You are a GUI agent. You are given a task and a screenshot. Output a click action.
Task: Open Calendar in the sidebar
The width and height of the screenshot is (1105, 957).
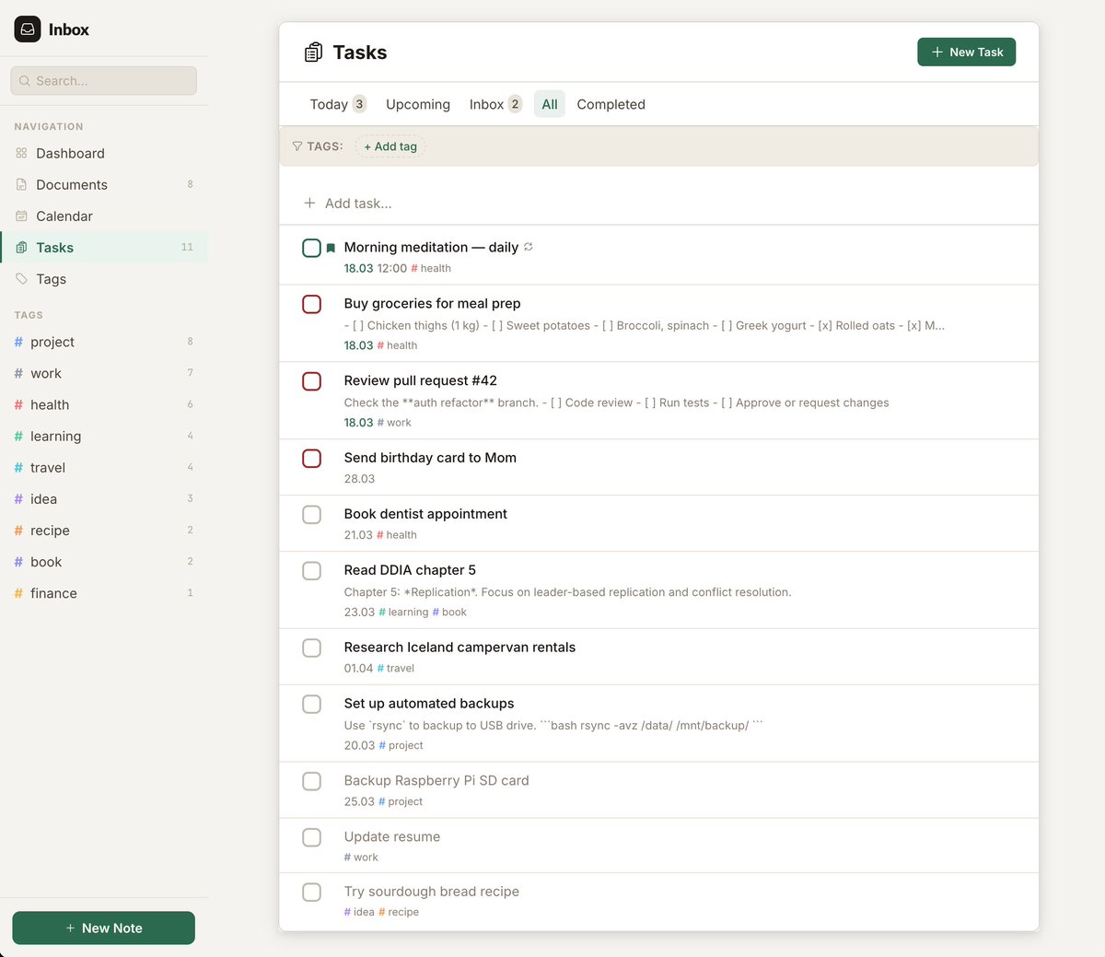point(104,216)
